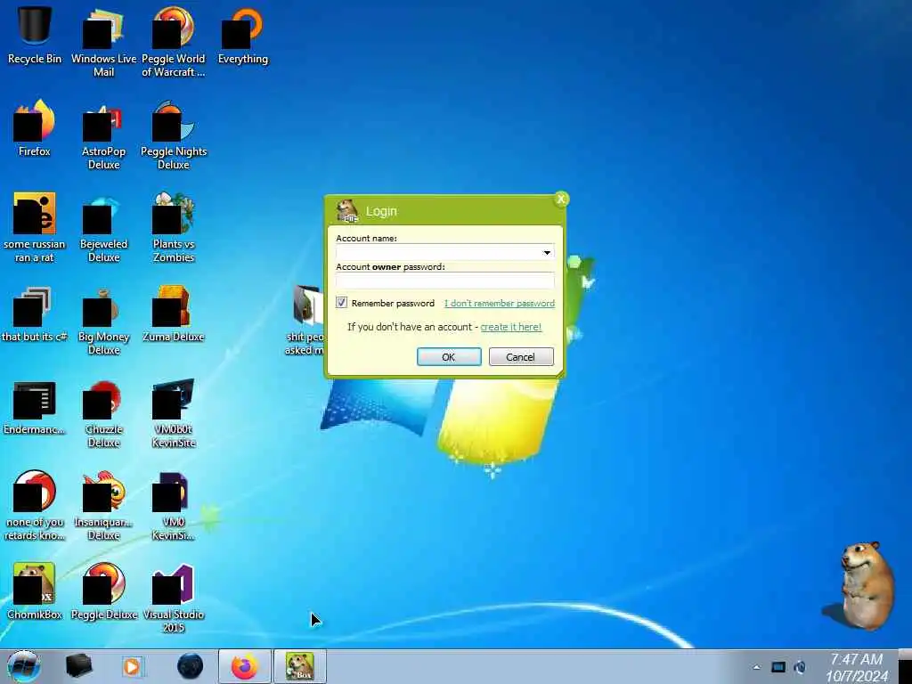Viewport: 912px width, 684px height.
Task: Toggle the Remember password checkbox
Action: pyautogui.click(x=341, y=303)
